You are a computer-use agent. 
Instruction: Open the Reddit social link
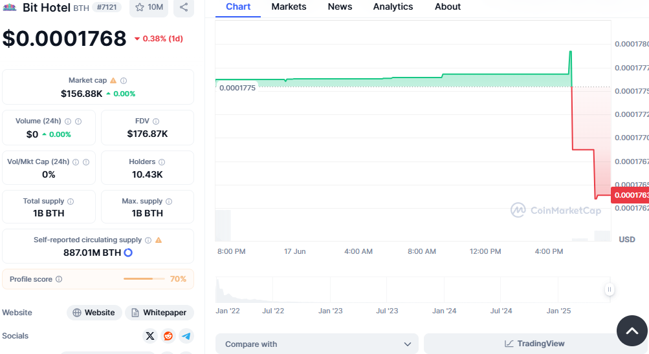pos(168,336)
